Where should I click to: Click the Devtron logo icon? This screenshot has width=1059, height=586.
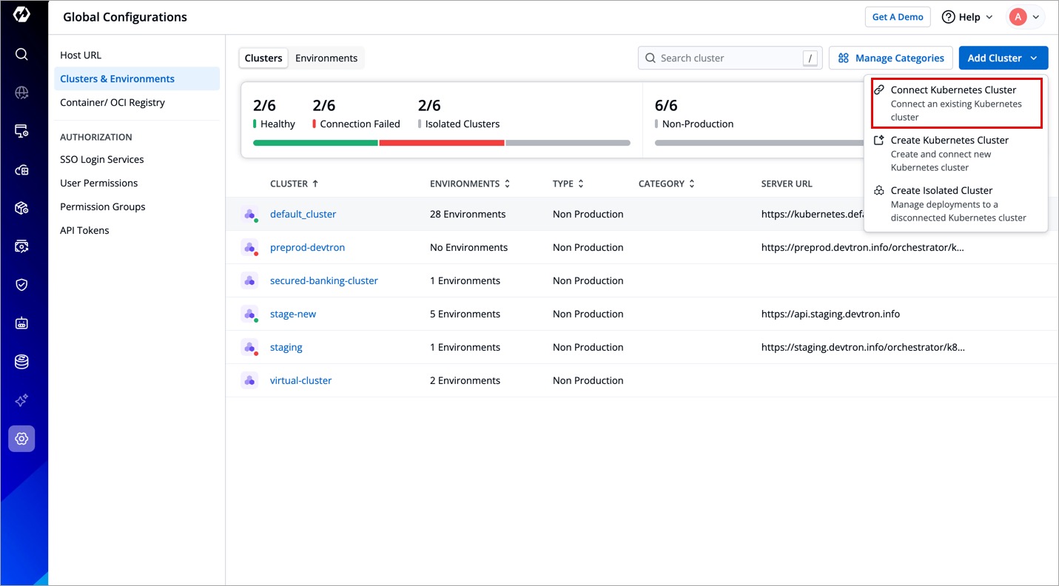click(x=21, y=16)
